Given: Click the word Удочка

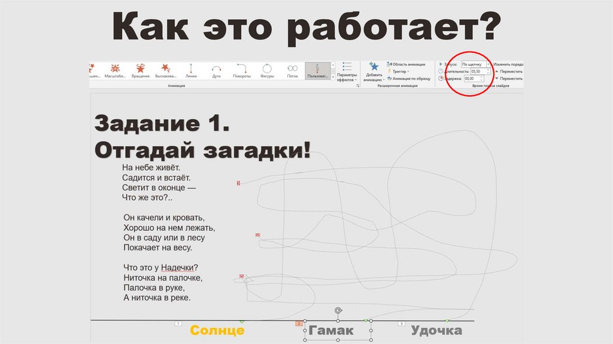Looking at the screenshot, I should coord(436,331).
